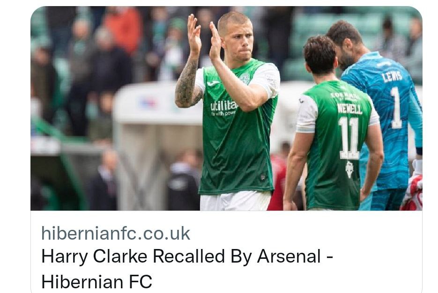
Task: Click the "Hibernian FC" line of the title
Action: (x=97, y=282)
